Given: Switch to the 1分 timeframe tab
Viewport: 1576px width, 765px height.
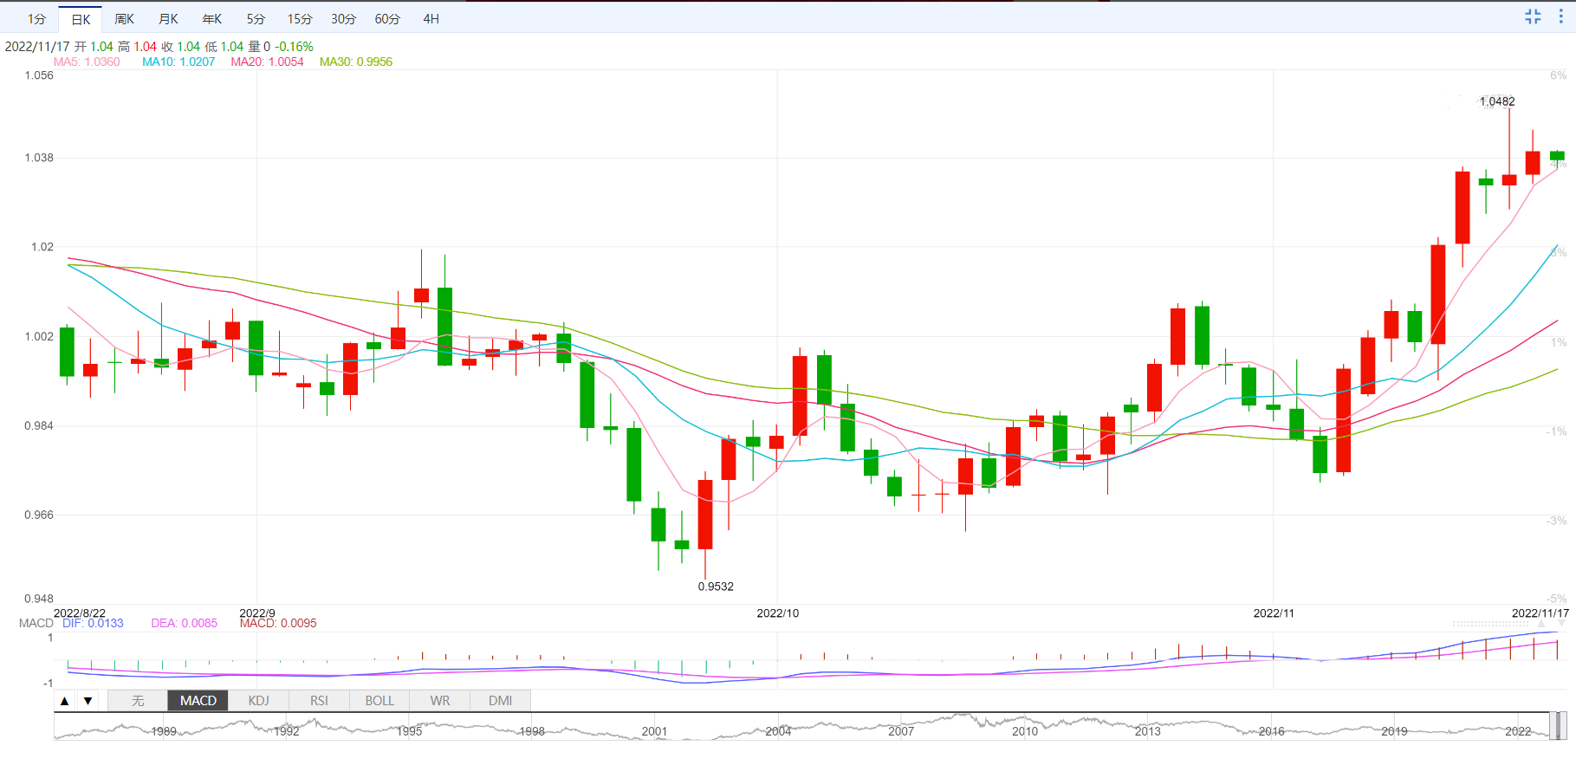Looking at the screenshot, I should click(x=36, y=19).
